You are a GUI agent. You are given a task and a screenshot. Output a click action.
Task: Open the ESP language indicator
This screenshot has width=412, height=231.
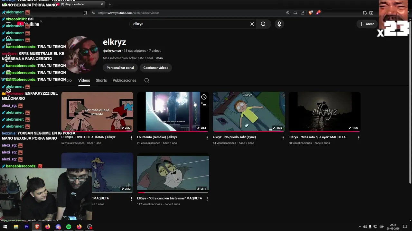click(x=382, y=227)
